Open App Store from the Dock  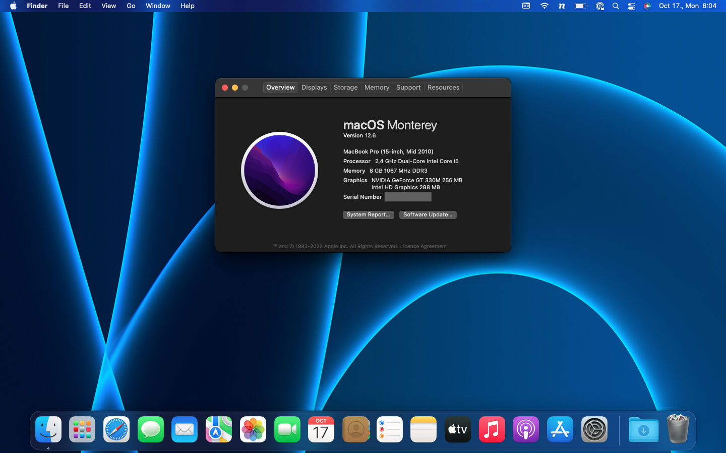pos(560,429)
